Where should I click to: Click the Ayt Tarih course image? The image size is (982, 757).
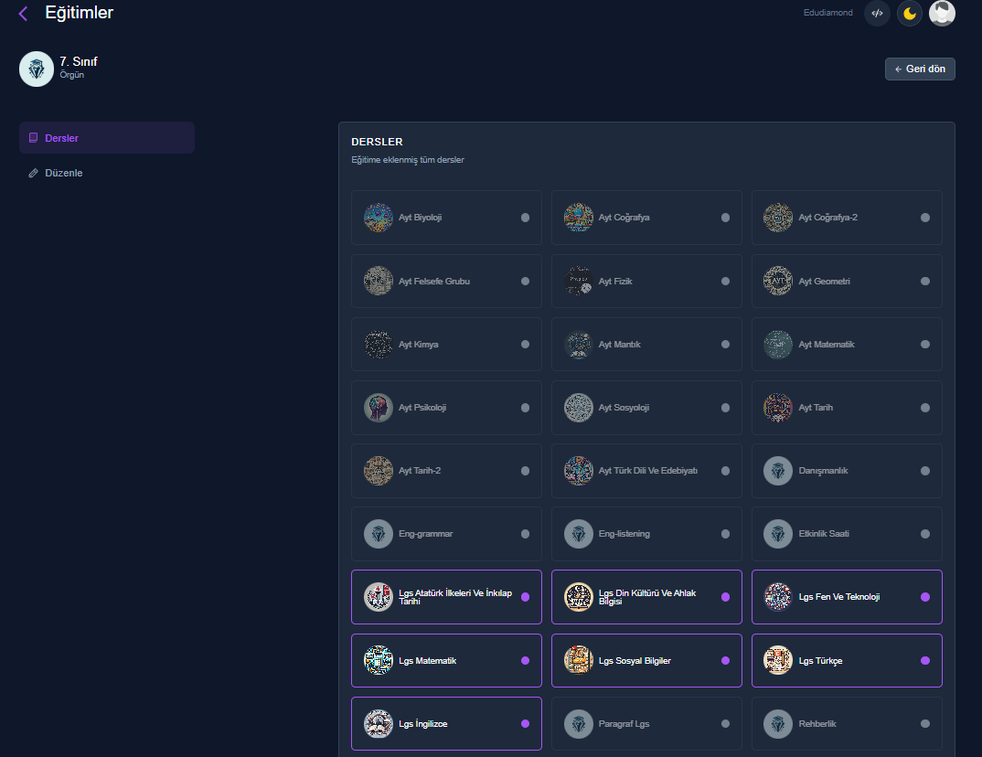pos(778,408)
